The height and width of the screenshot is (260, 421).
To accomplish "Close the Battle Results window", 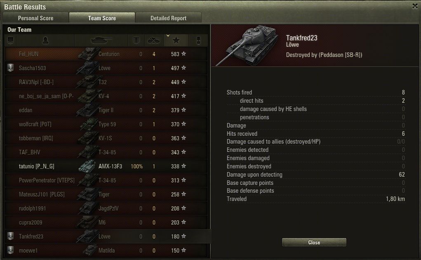I will point(415,6).
